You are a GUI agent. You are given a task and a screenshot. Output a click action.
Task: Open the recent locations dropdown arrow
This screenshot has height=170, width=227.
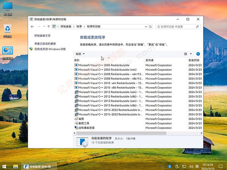44,27
